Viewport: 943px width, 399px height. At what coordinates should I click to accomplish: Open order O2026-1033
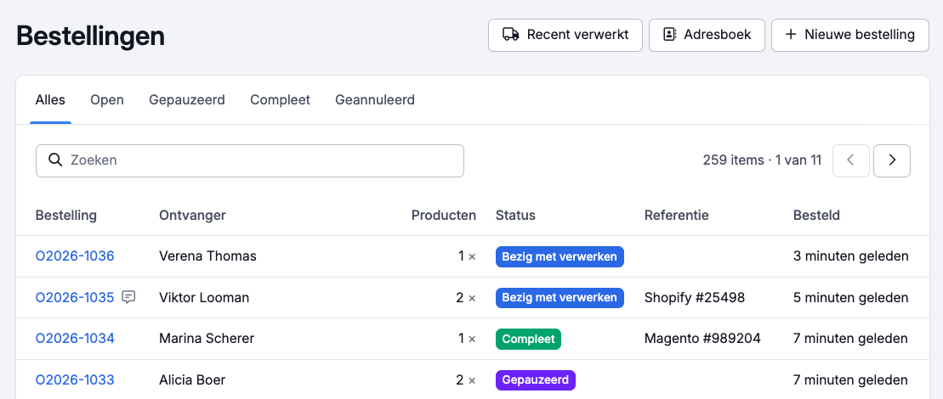pos(75,379)
